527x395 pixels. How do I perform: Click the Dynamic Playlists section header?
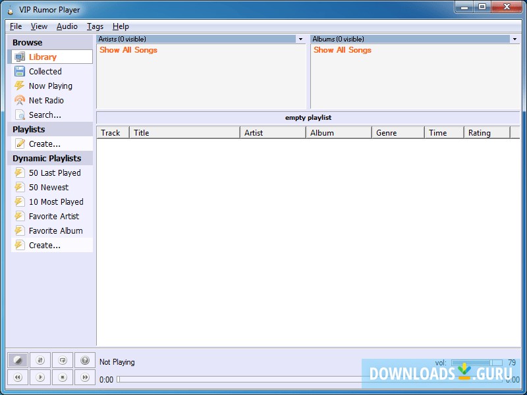click(50, 158)
